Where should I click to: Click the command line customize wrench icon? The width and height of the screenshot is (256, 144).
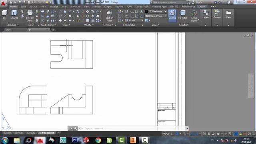76,128
